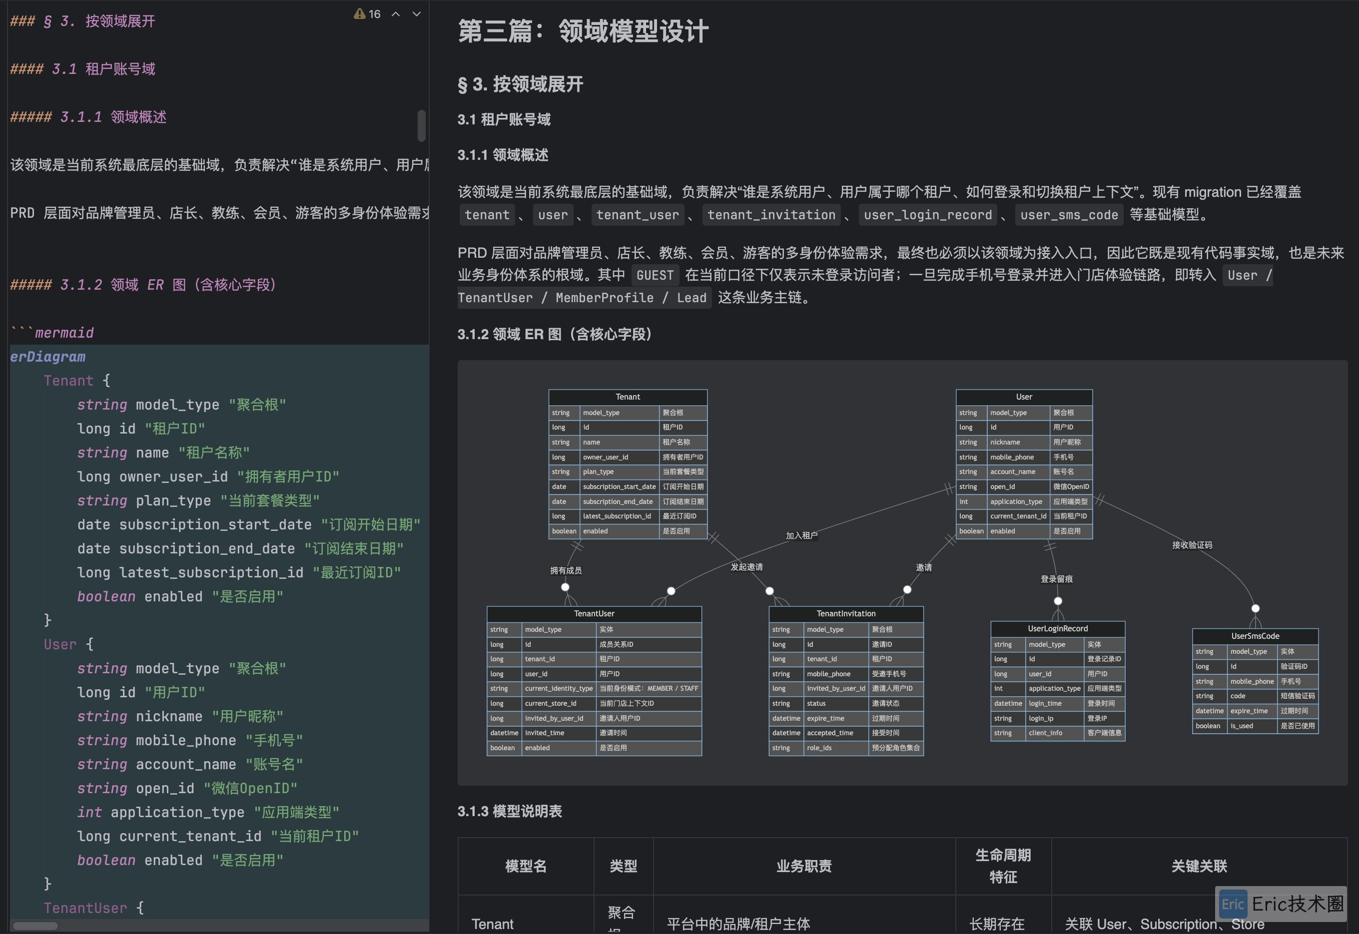Screen dimensions: 1359x934
Task: Click the TenantInvitation entity title in the diagram
Action: tap(846, 613)
